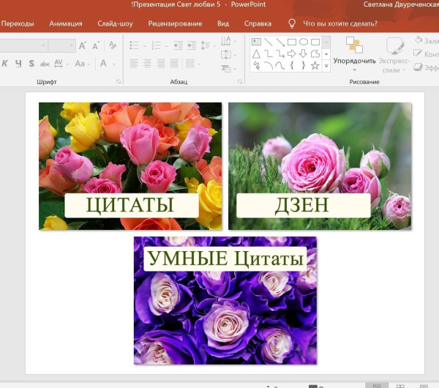
Task: Click the increase indent icon
Action: (x=192, y=45)
